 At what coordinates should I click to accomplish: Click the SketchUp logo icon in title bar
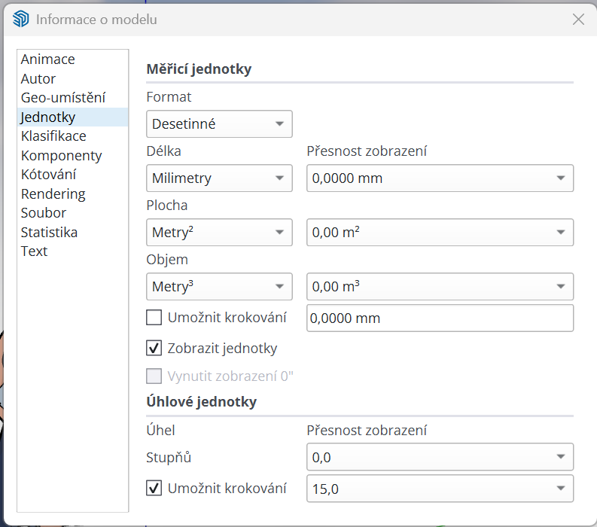[x=20, y=20]
